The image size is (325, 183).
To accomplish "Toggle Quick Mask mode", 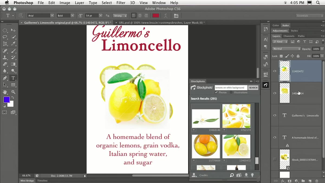I will (5, 112).
